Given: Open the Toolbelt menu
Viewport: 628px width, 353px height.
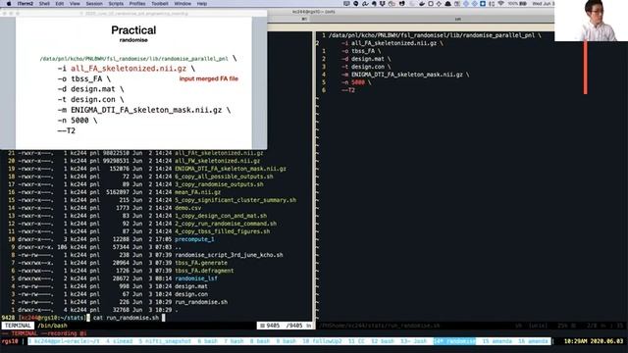Looking at the screenshot, I should pos(159,4).
